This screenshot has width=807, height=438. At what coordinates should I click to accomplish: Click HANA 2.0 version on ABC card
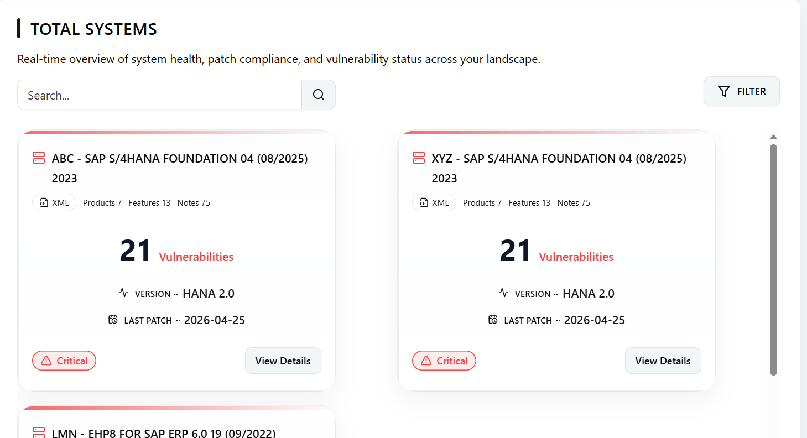(209, 293)
